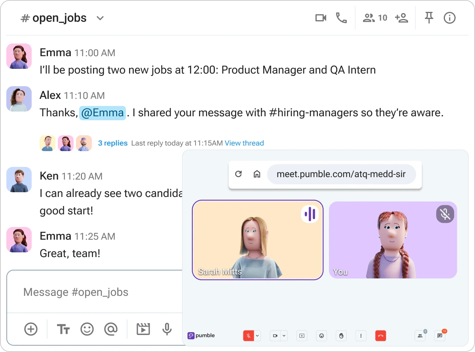Record an audio message with the microphone icon
The height and width of the screenshot is (352, 475).
[x=167, y=329]
